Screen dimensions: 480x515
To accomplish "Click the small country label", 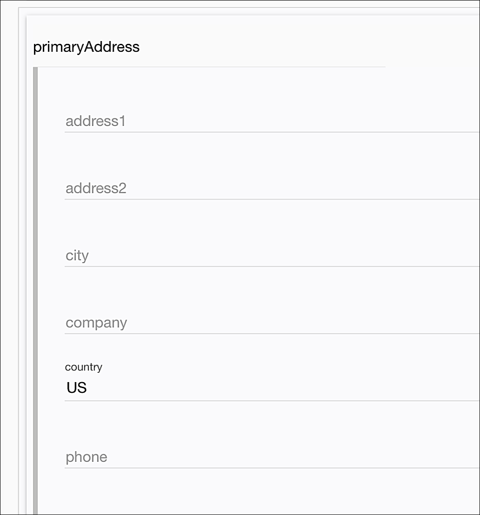I will (x=83, y=367).
